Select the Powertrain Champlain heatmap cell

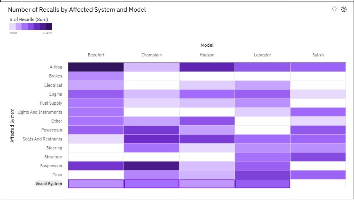point(152,130)
